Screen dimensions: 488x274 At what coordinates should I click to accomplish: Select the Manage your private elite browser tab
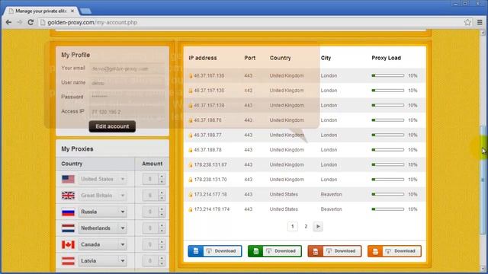[41, 11]
